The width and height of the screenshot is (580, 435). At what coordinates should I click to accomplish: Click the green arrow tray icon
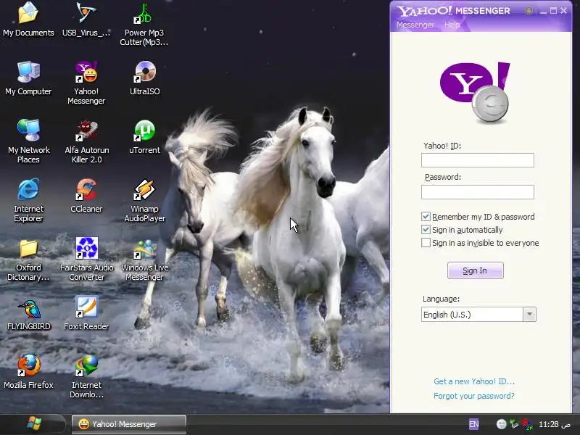[x=514, y=424]
